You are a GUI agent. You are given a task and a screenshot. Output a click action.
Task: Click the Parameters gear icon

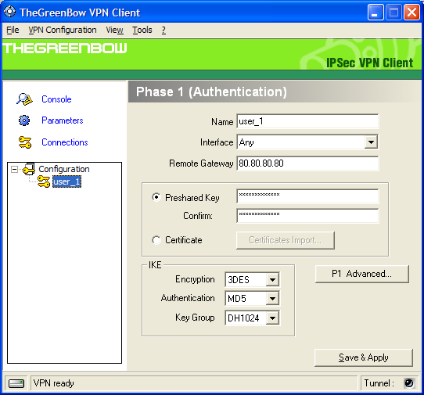pyautogui.click(x=24, y=120)
